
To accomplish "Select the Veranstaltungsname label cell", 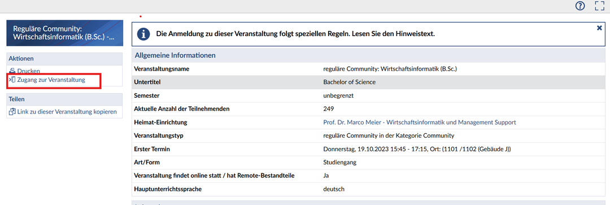I will [162, 69].
